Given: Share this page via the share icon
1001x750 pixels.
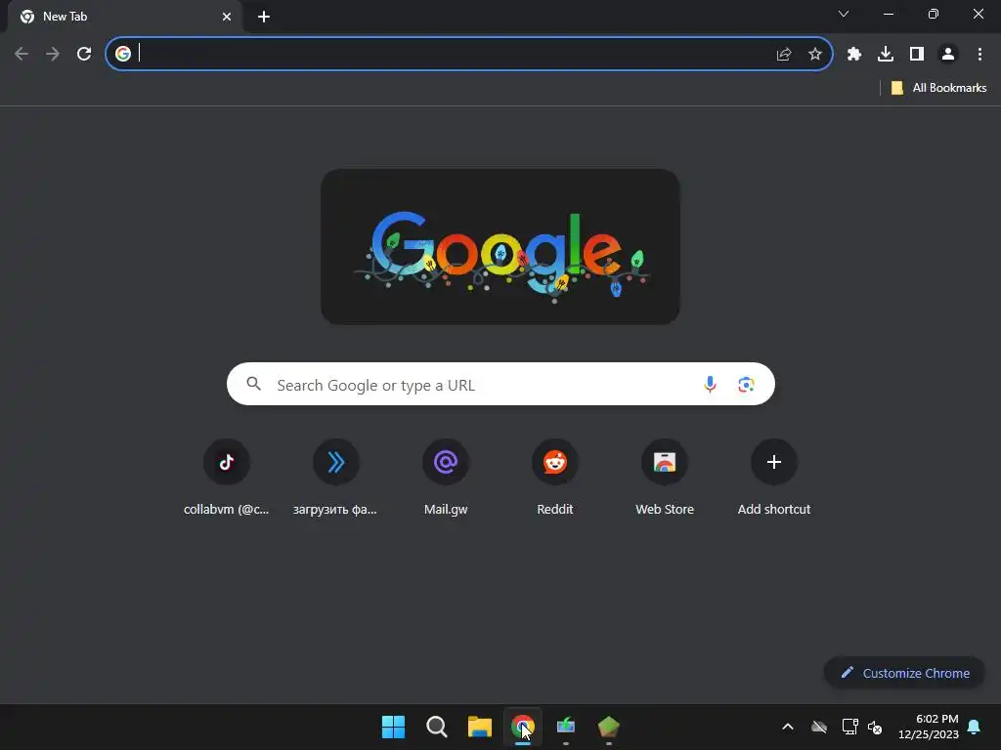Looking at the screenshot, I should click(784, 55).
